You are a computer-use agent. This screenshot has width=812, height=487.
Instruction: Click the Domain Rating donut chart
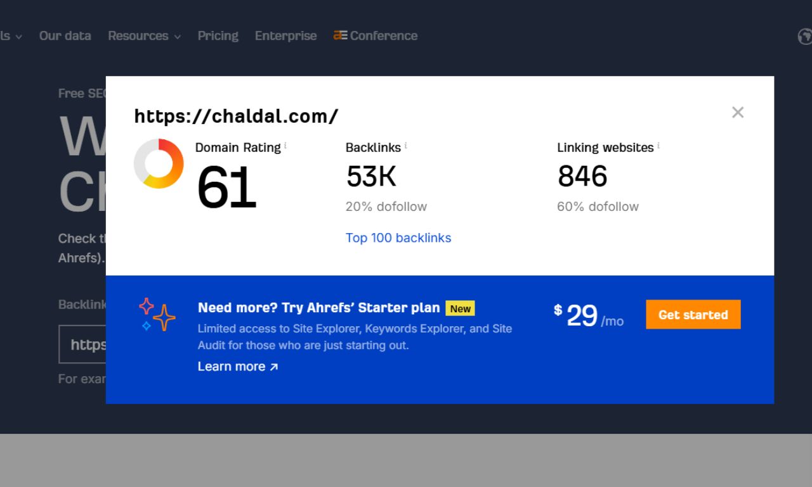(x=158, y=165)
